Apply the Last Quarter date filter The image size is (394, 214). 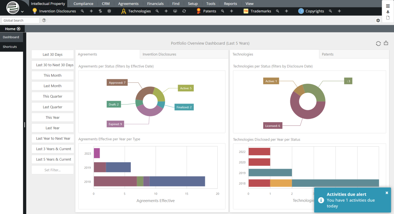(x=52, y=107)
